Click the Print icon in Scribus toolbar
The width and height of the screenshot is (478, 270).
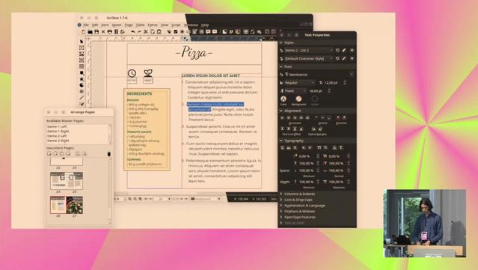click(x=109, y=31)
